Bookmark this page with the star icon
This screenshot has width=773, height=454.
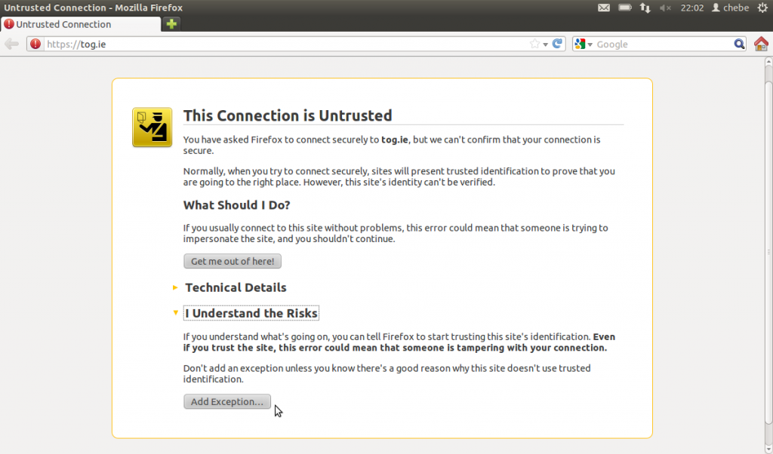(x=534, y=44)
